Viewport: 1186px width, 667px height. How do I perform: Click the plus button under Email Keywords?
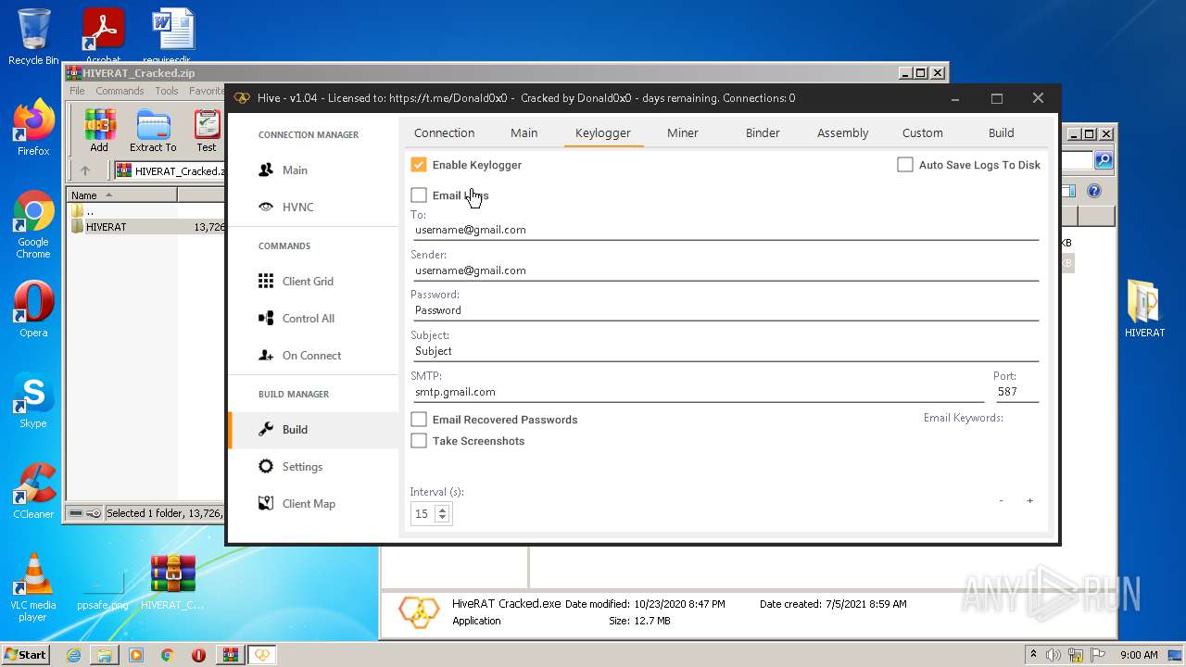point(1029,501)
